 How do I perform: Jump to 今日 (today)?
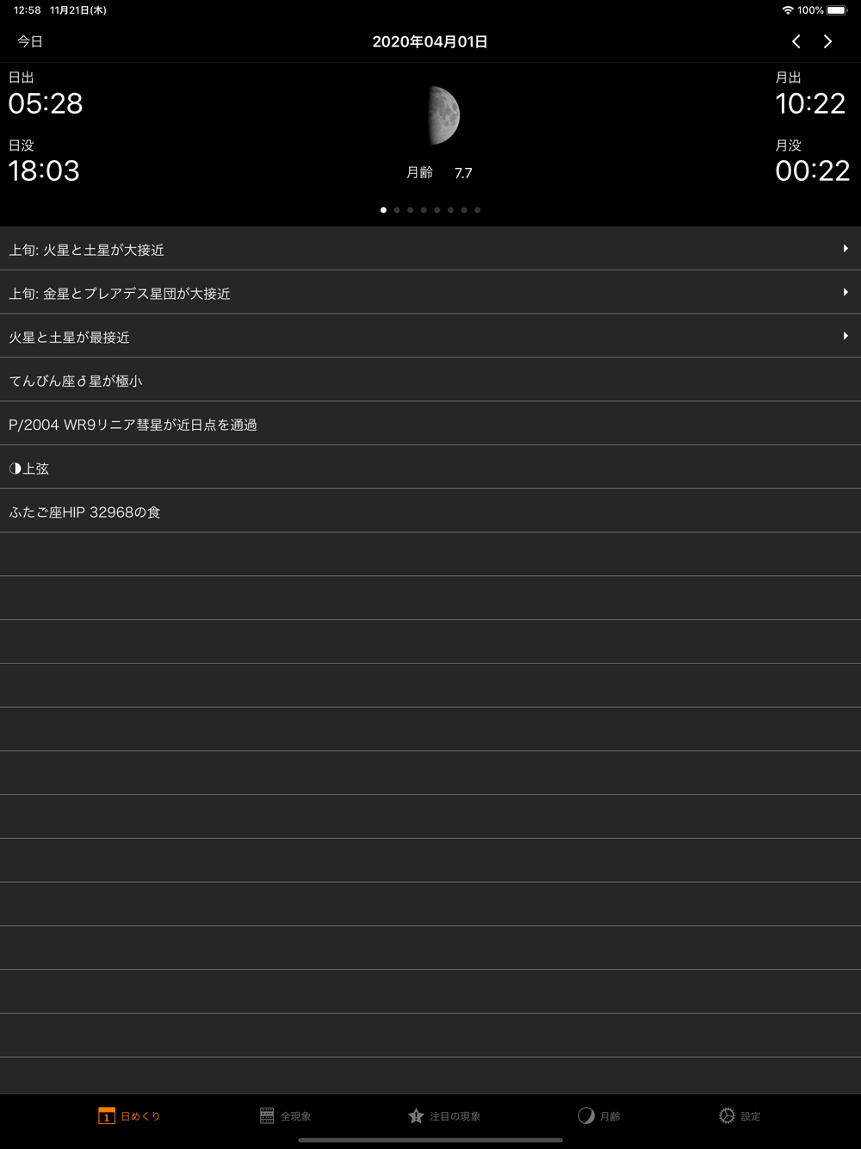[x=30, y=41]
